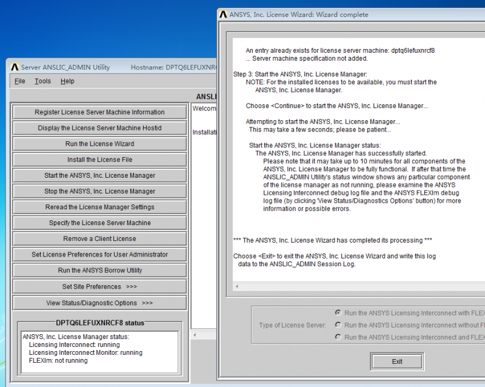Click 'Server machine specification not added' line
485x387 pixels.
tap(307, 58)
